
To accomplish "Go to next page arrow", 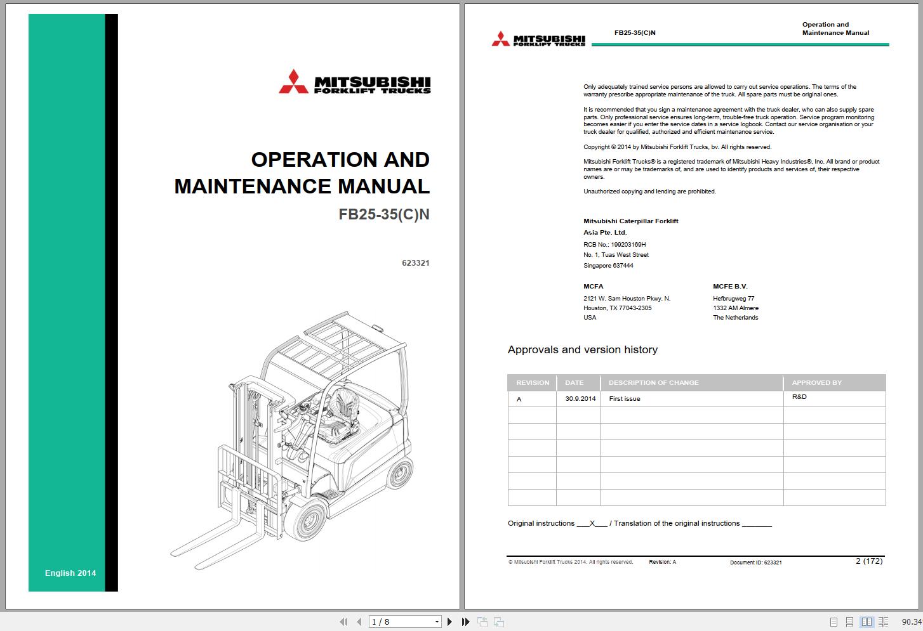I will [x=449, y=622].
